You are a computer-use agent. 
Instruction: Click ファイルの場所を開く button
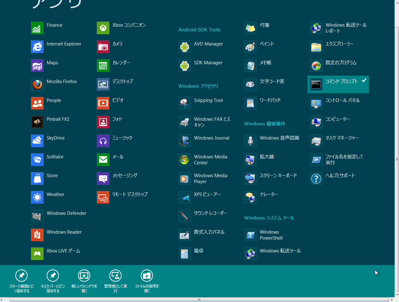point(147,281)
